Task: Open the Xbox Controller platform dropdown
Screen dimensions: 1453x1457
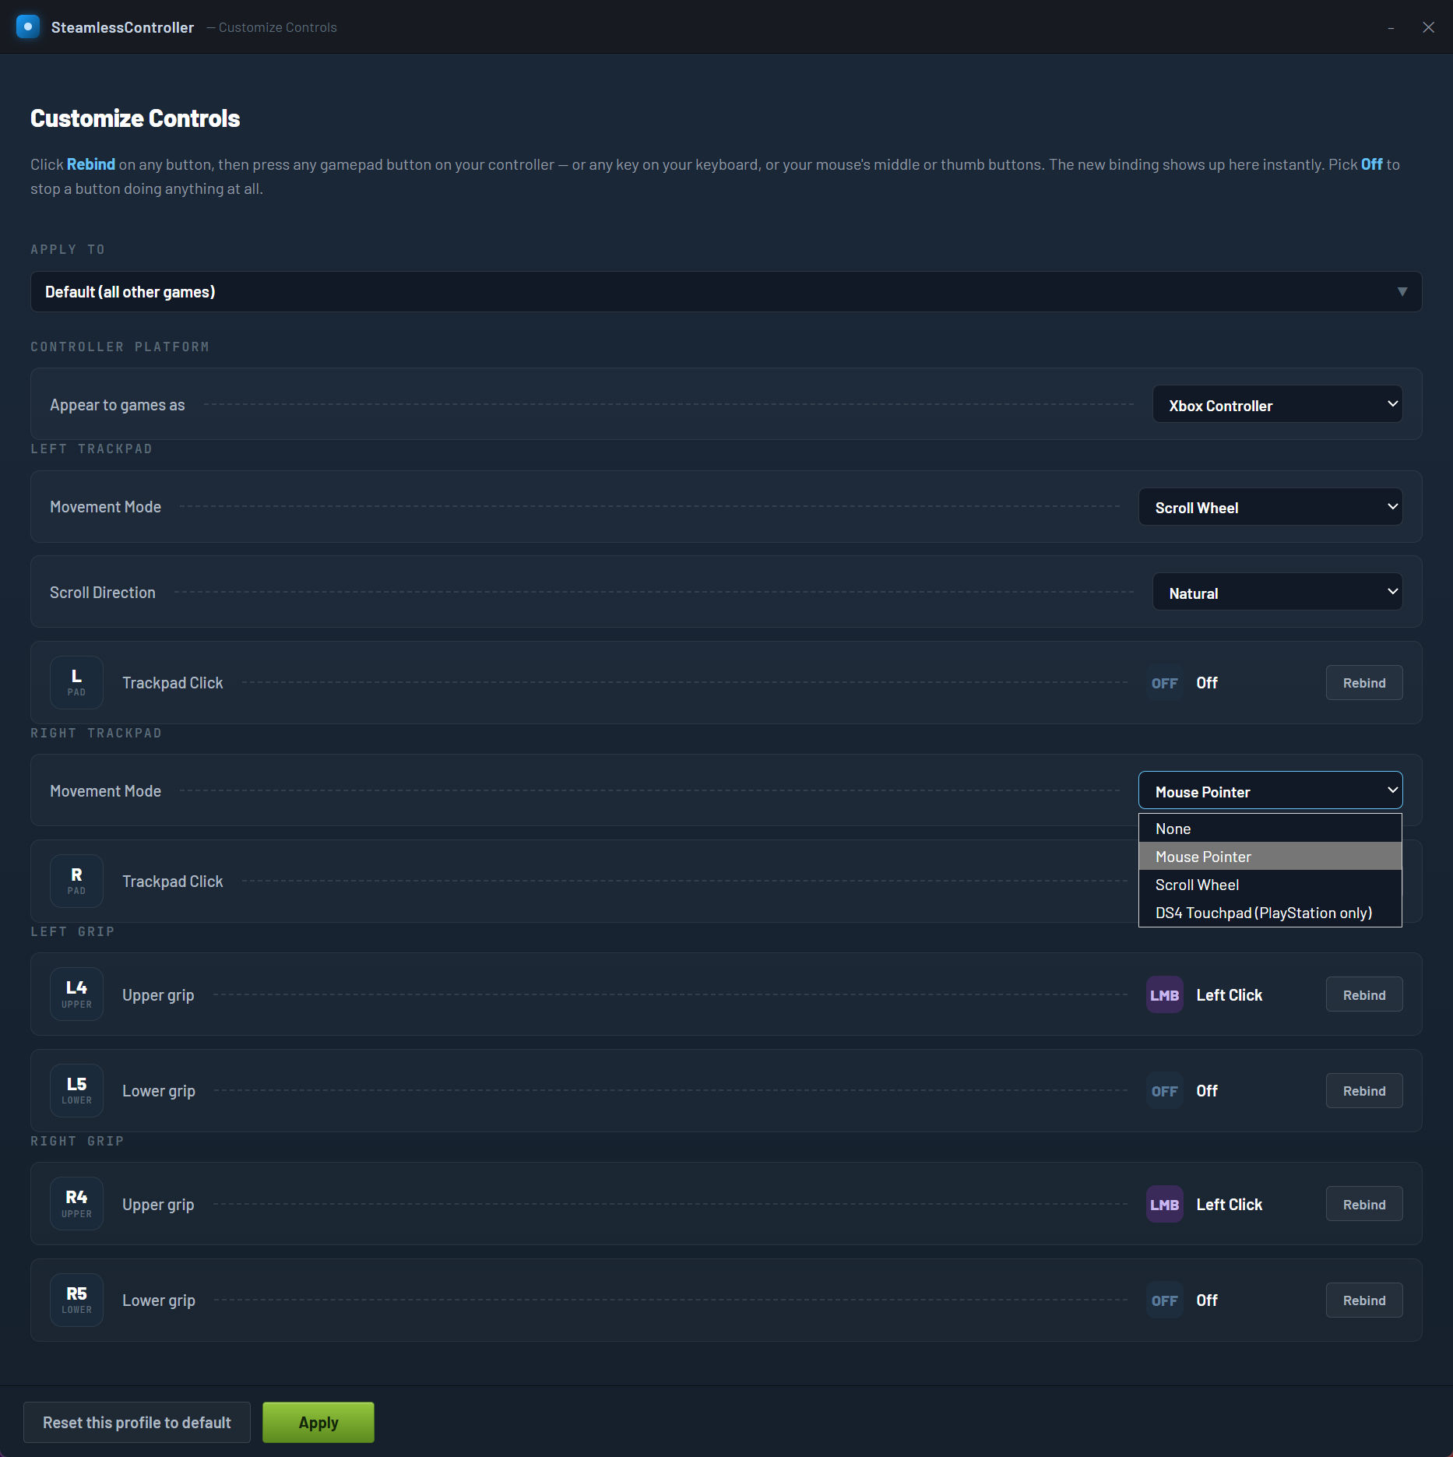Action: pyautogui.click(x=1277, y=405)
